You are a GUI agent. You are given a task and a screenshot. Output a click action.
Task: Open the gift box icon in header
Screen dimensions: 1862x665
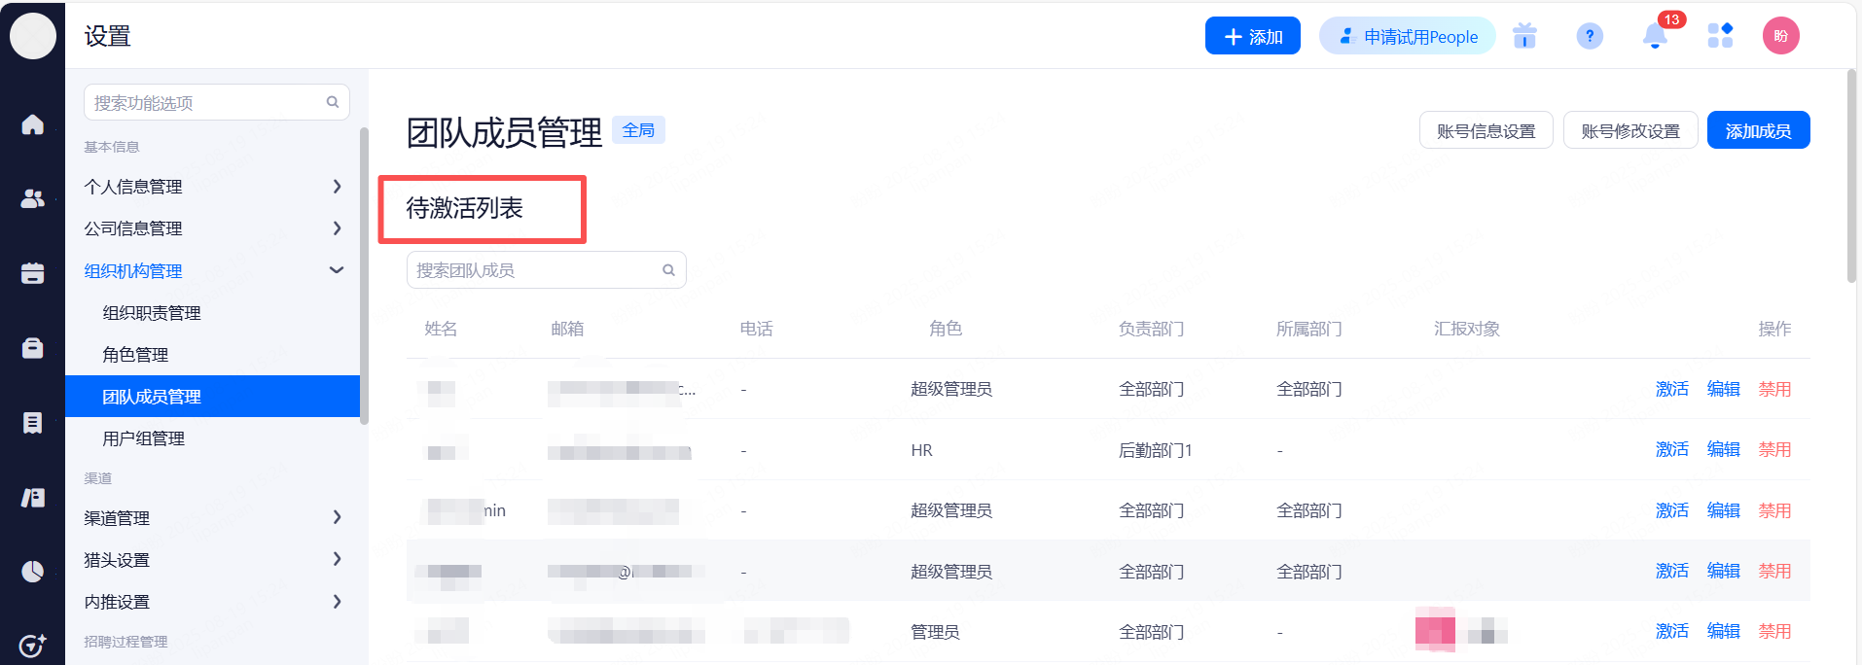(x=1524, y=37)
